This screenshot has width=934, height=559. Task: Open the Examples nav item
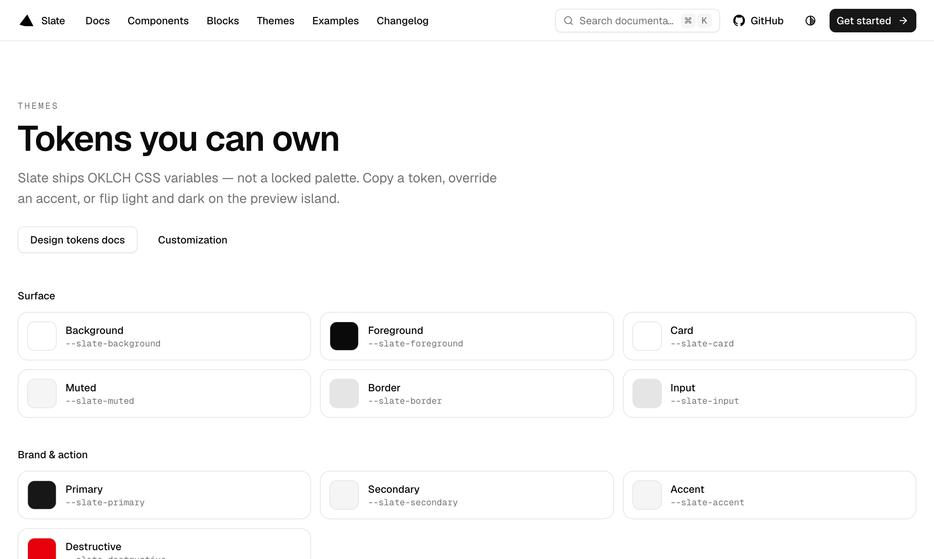335,21
